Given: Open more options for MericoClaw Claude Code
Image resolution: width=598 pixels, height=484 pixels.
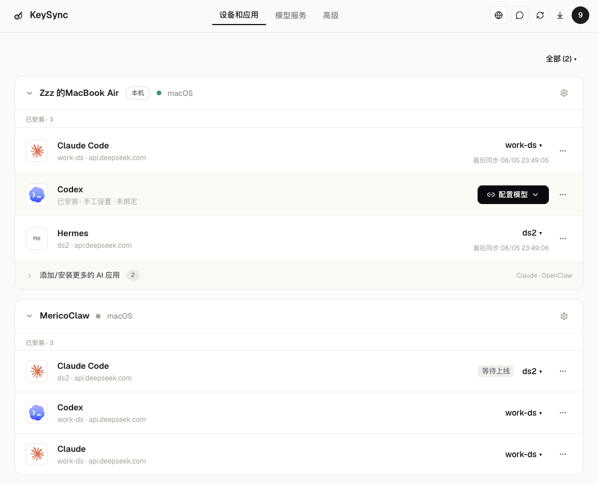Looking at the screenshot, I should [563, 371].
